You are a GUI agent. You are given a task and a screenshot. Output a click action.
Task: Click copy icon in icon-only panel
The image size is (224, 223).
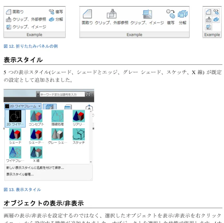click(x=216, y=12)
